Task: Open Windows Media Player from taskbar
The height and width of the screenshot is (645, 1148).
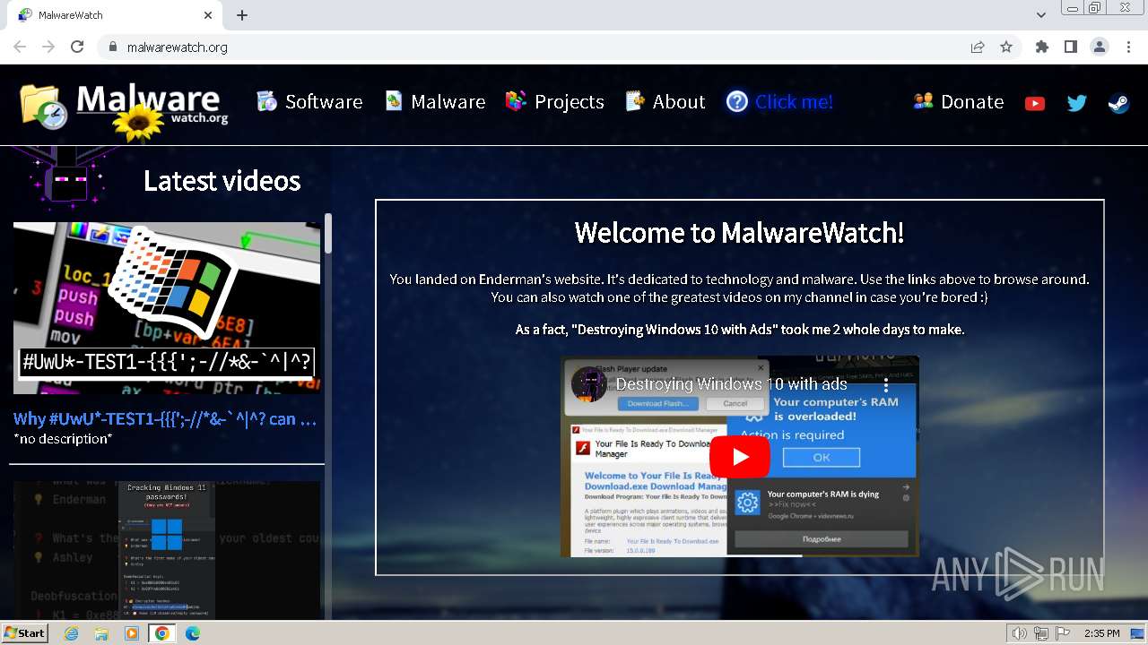Action: click(132, 633)
